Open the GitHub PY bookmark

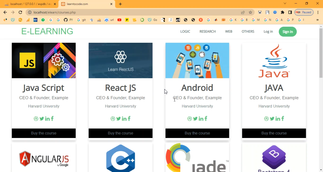point(68,20)
